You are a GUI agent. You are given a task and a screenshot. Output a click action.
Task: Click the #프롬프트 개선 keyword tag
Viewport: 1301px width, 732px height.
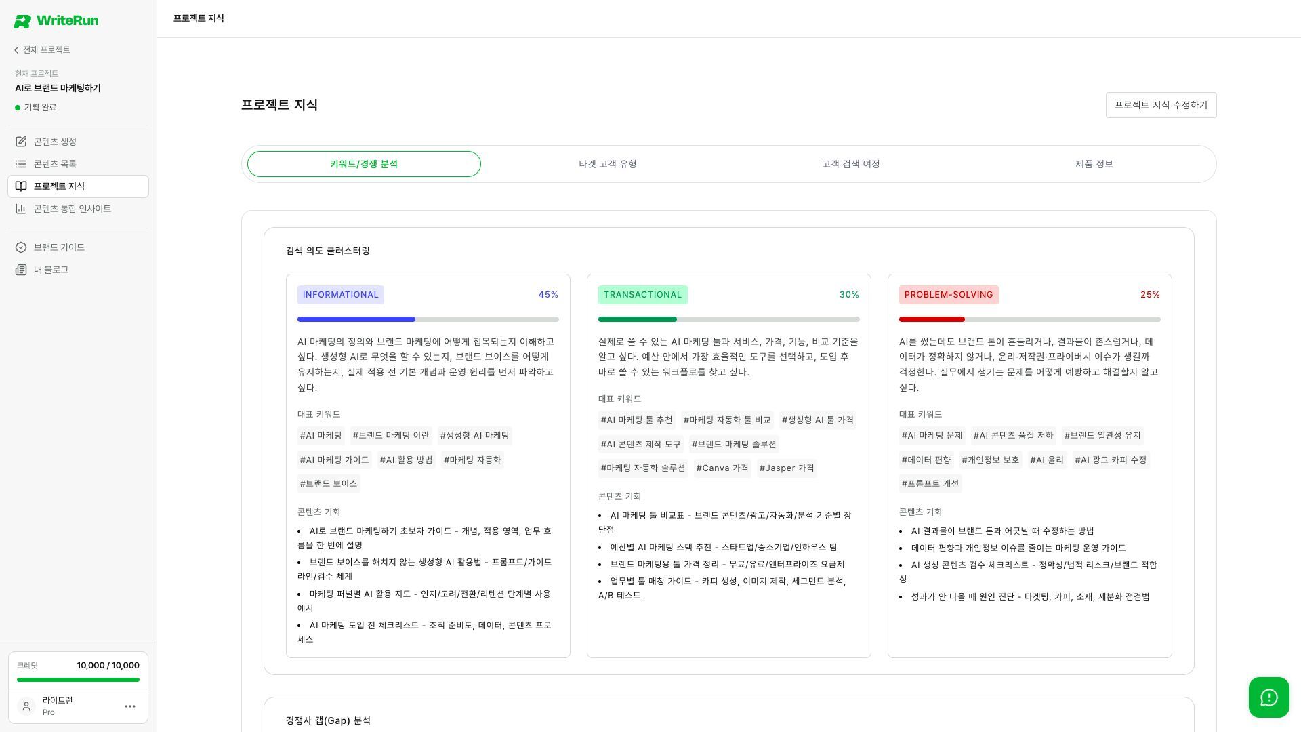click(x=930, y=484)
